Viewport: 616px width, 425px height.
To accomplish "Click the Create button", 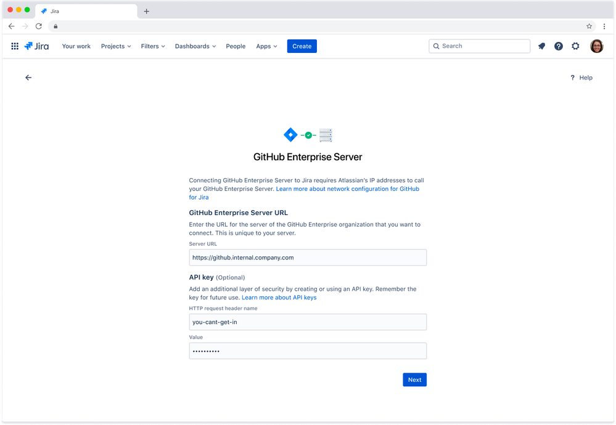I will (302, 46).
